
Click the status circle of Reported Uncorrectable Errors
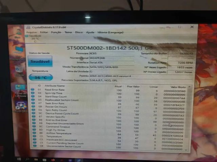click(x=34, y=123)
